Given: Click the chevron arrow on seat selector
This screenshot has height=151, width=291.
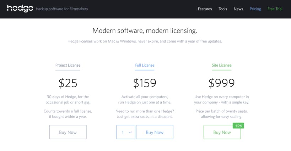Looking at the screenshot, I should [130, 133].
